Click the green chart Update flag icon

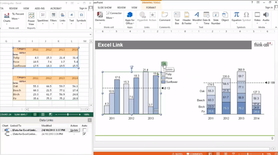point(164,64)
